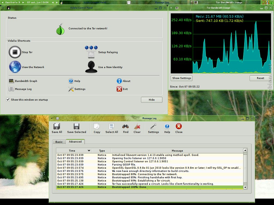Viewport: 274px width, 205px height.
Task: Open Message Log shortcut in Vidalia Control Panel
Action: point(20,89)
